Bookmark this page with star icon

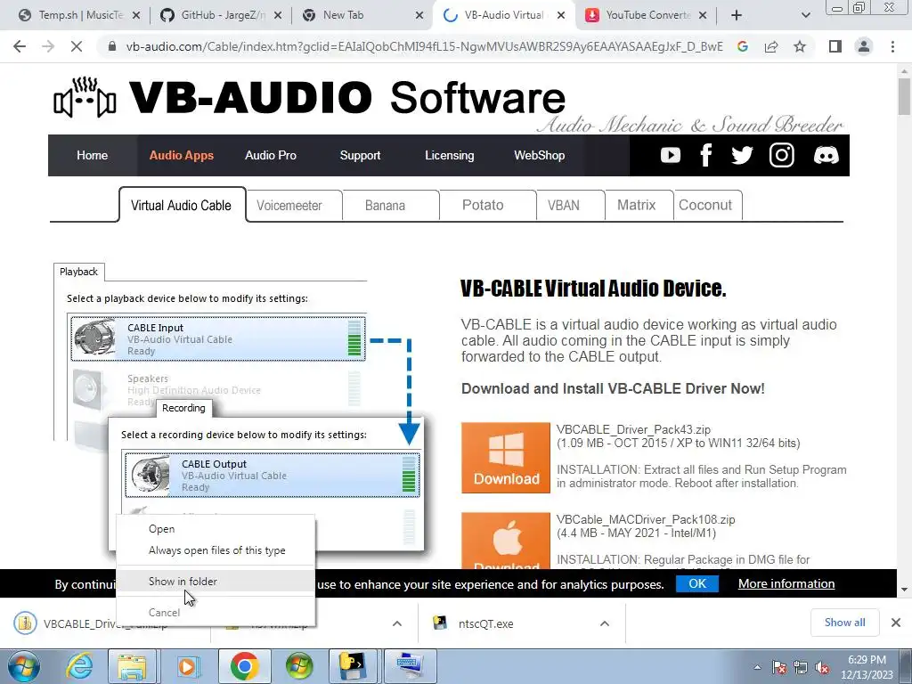pyautogui.click(x=800, y=46)
